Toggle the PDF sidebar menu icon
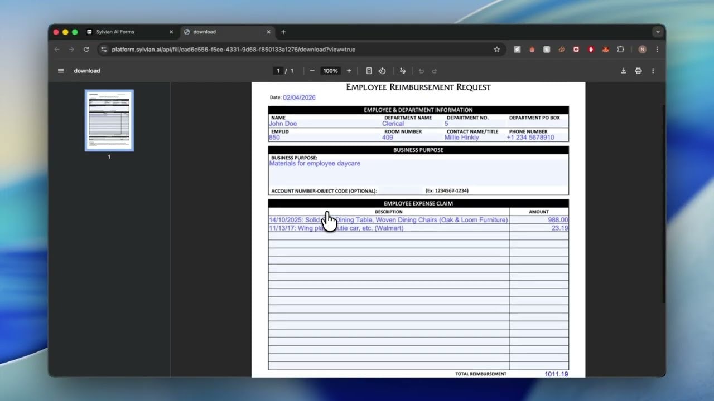 [x=61, y=71]
